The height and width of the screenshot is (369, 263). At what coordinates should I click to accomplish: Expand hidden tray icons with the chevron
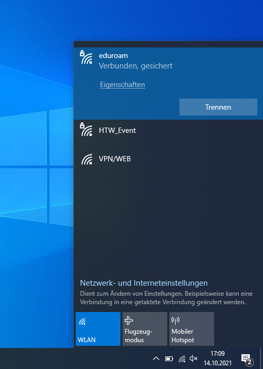click(x=156, y=358)
